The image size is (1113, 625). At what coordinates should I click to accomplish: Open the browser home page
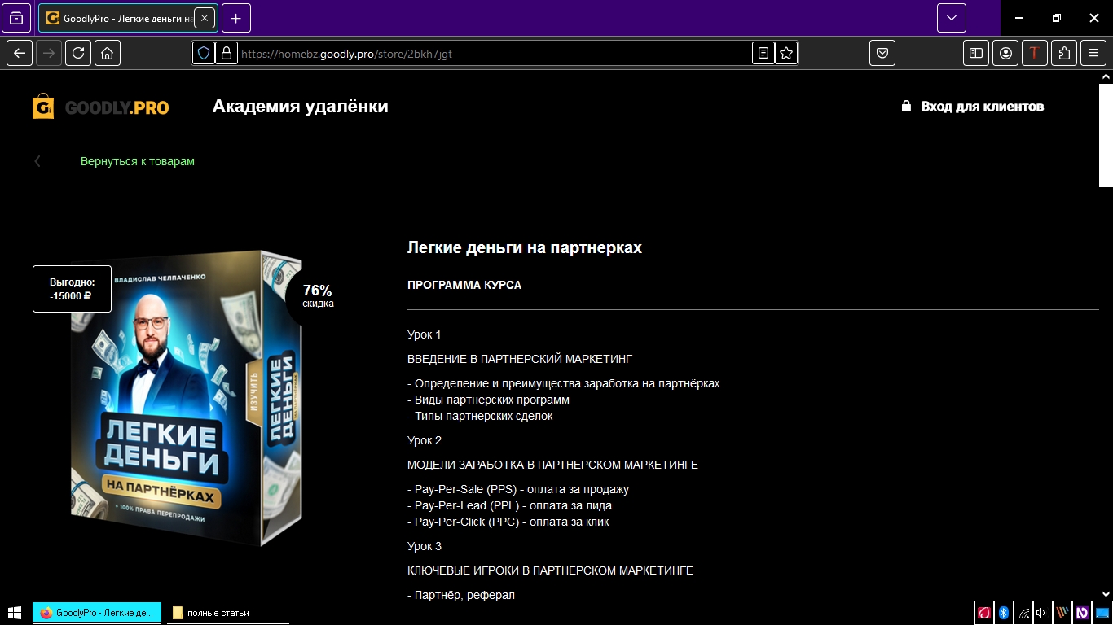pos(108,53)
